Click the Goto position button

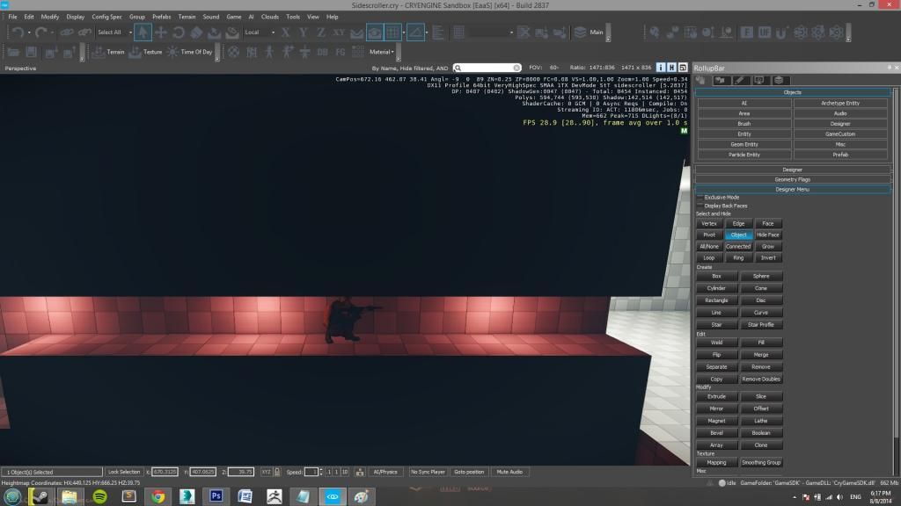[469, 472]
